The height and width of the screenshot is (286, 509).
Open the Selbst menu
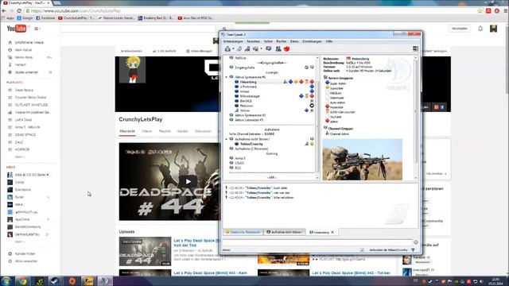coord(268,41)
